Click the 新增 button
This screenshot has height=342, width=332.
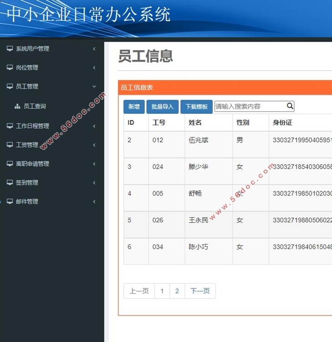[134, 107]
